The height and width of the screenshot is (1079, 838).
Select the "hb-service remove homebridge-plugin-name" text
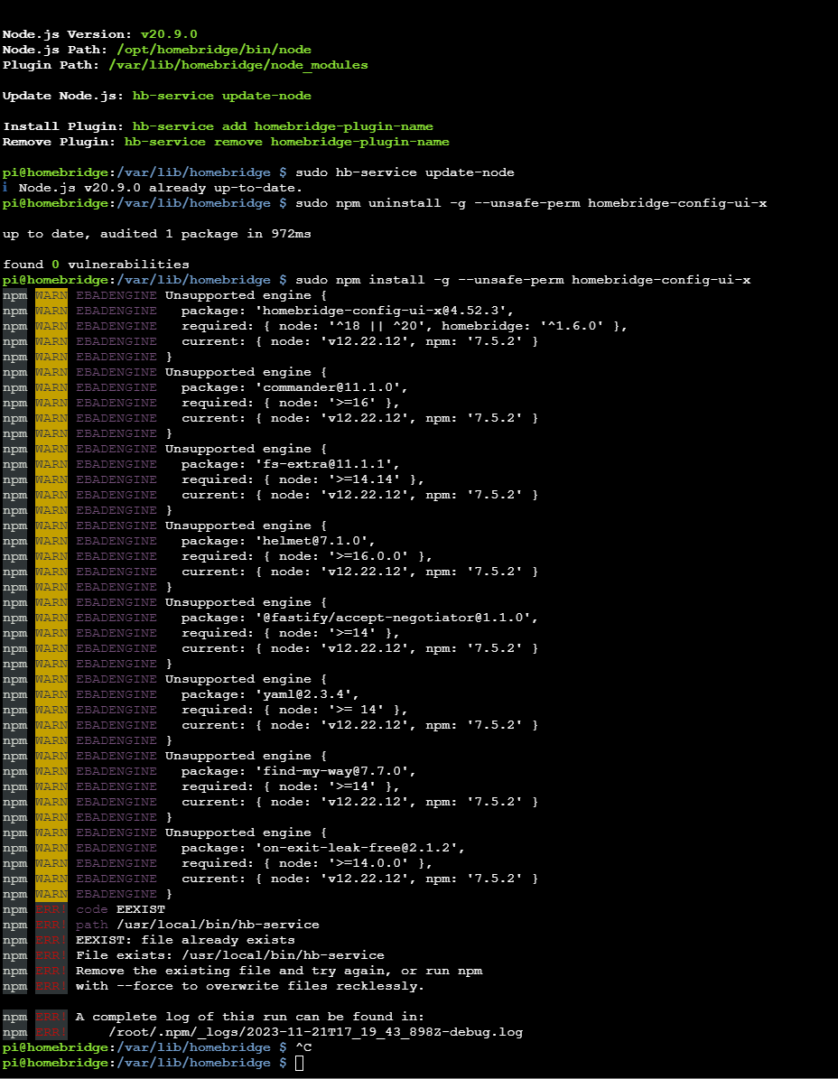[x=286, y=142]
